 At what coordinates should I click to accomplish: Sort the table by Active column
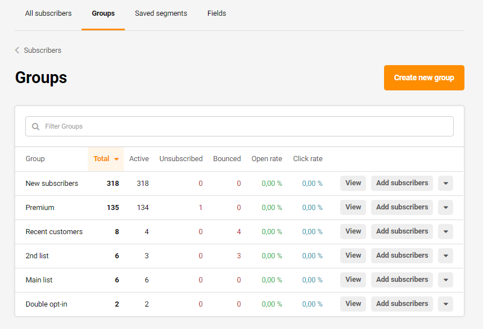pos(138,159)
